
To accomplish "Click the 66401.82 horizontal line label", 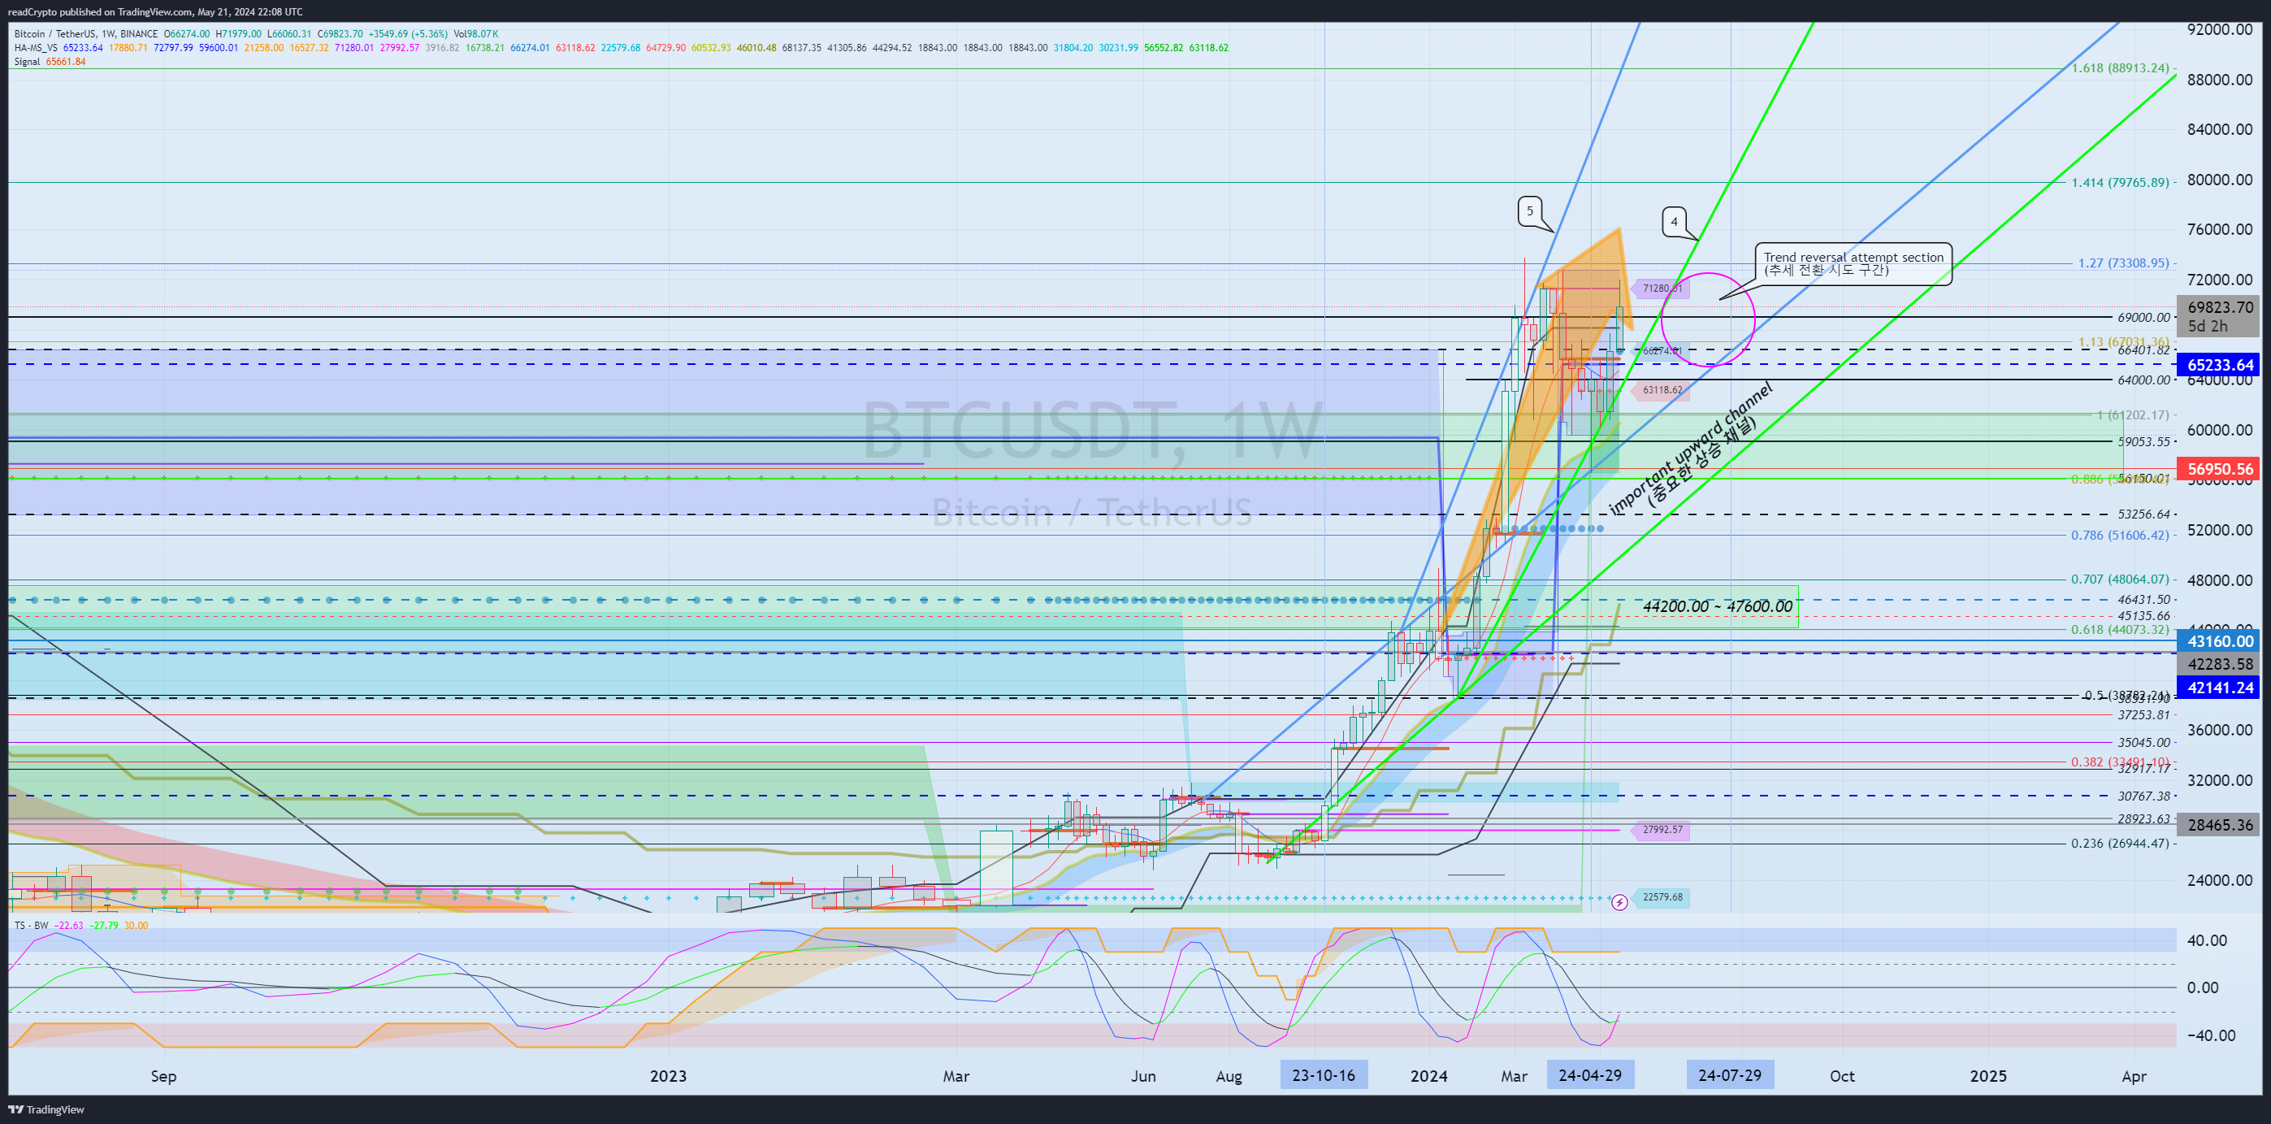I will click(x=2144, y=350).
